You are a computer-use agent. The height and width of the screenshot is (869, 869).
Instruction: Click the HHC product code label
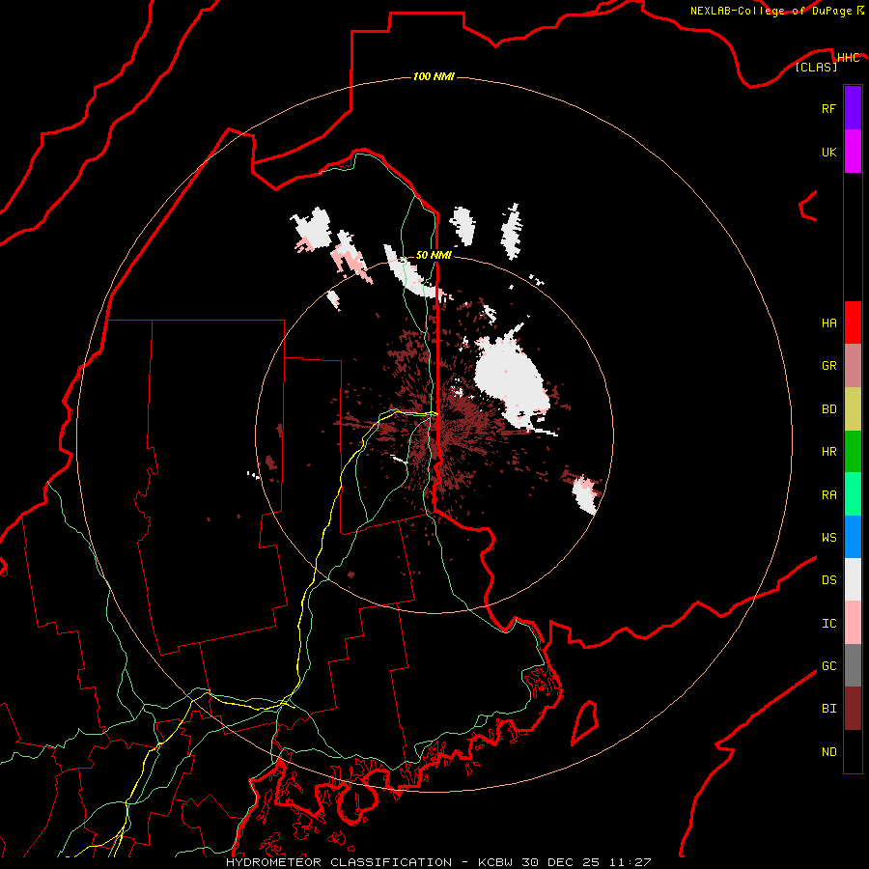point(848,58)
